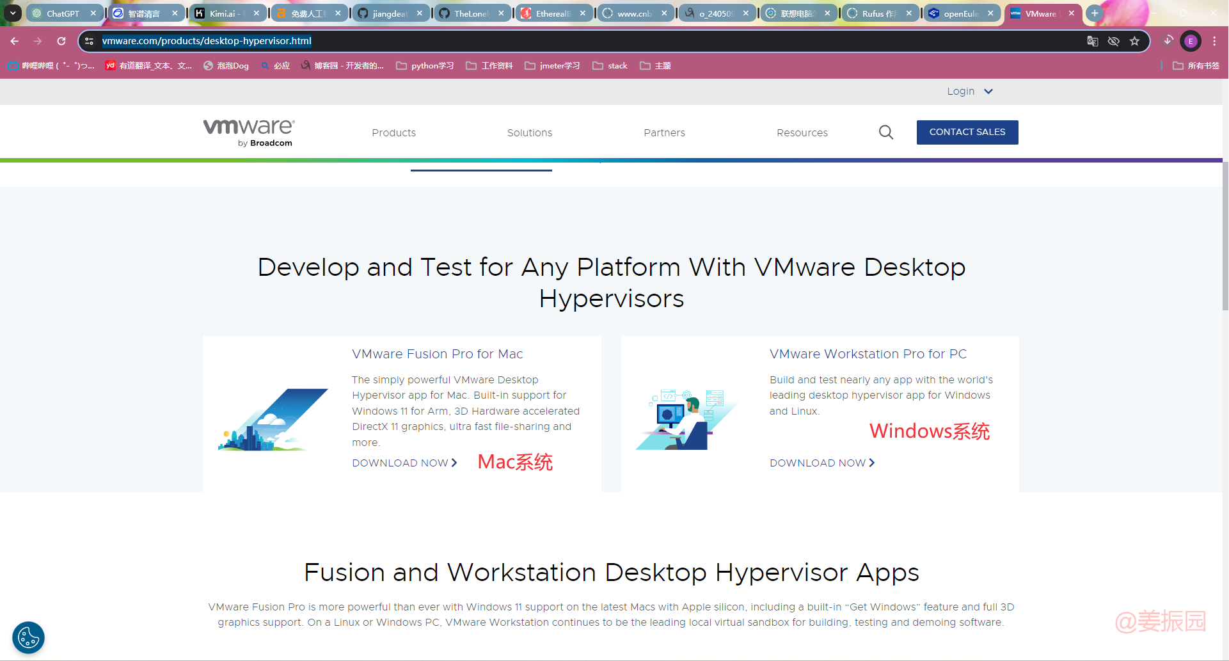Click the Fusion Pro cityscape illustration
1229x661 pixels.
pyautogui.click(x=273, y=420)
